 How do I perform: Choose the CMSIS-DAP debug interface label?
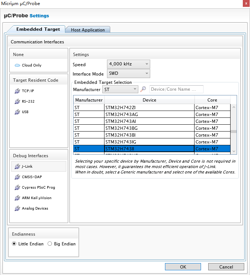[32, 177]
